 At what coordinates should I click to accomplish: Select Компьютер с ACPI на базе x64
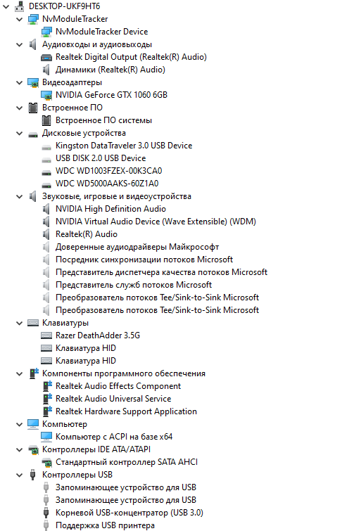coord(114,437)
